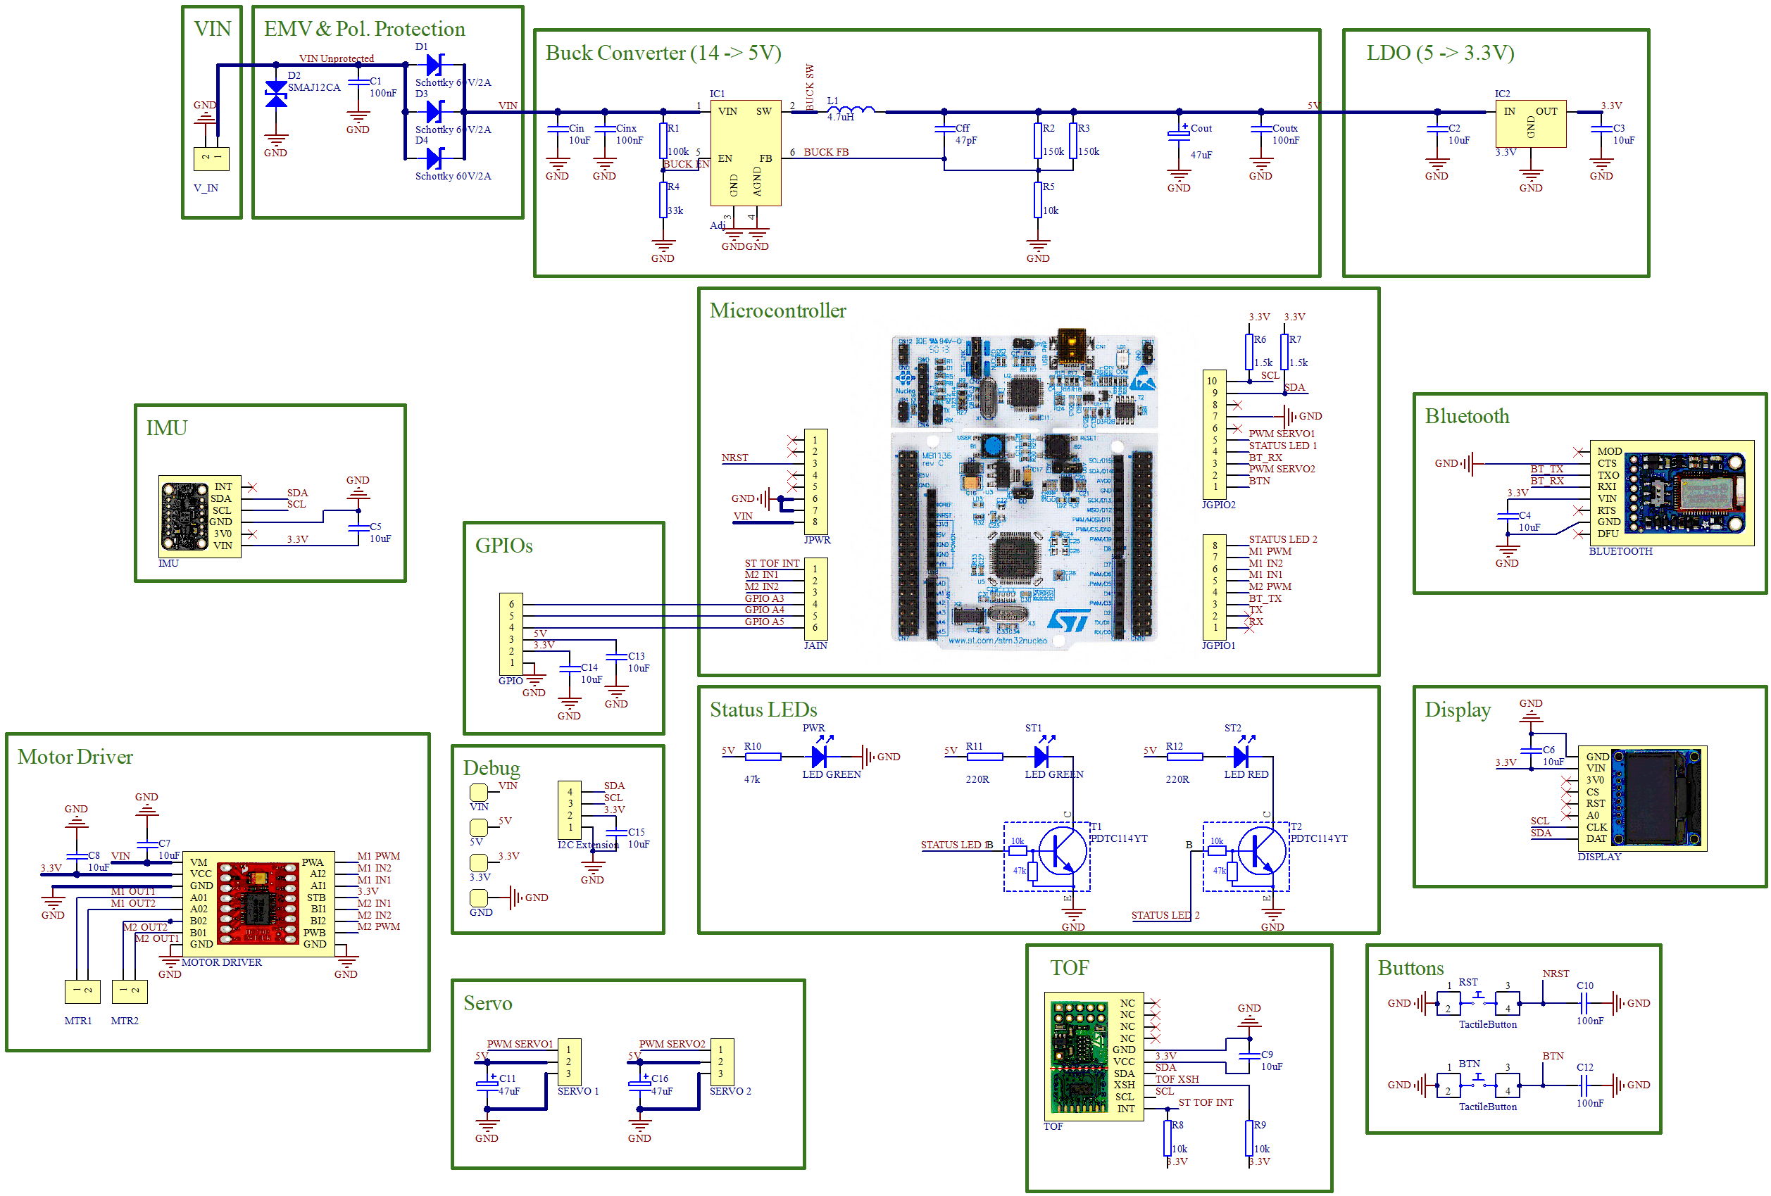Click the 'ST TOF INT' label at JAIN
Image resolution: width=1771 pixels, height=1196 pixels.
pyautogui.click(x=772, y=564)
